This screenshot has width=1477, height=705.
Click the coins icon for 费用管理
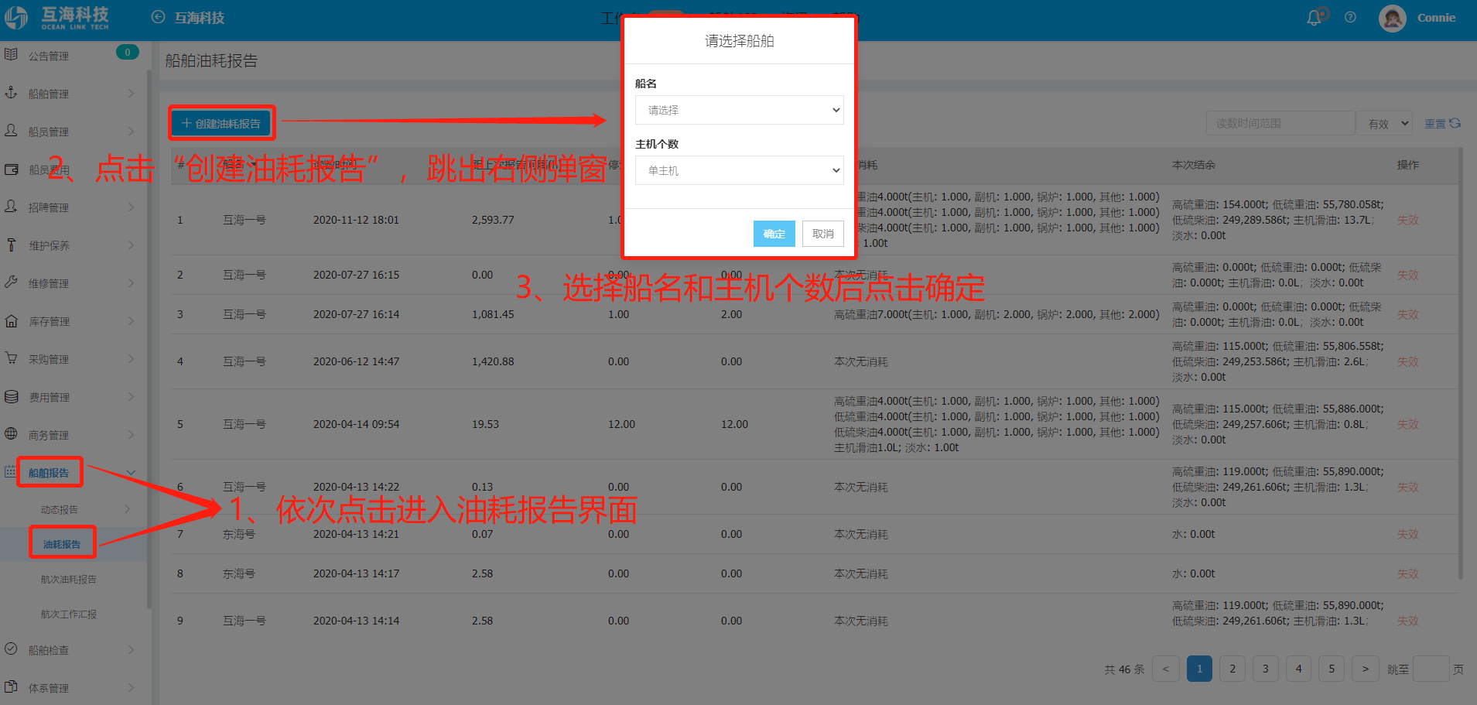11,396
